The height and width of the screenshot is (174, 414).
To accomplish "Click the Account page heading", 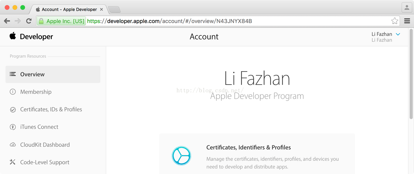I will point(204,37).
